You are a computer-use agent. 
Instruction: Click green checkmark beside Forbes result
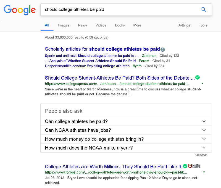(185, 166)
